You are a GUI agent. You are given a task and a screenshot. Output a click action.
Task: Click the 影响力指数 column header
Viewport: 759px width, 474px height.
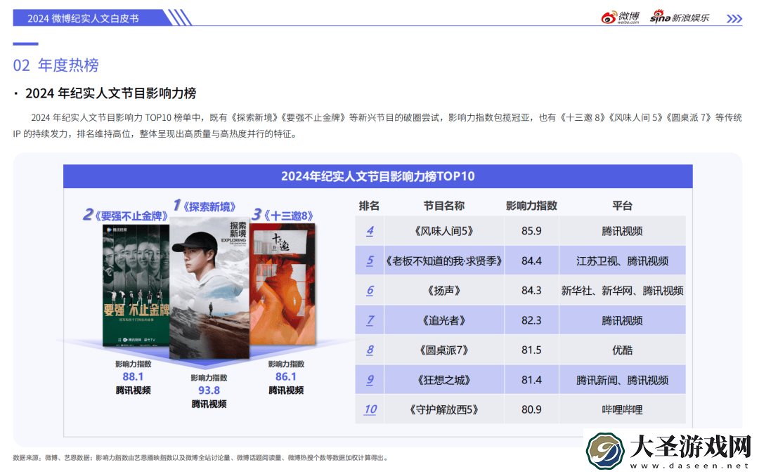pyautogui.click(x=531, y=206)
